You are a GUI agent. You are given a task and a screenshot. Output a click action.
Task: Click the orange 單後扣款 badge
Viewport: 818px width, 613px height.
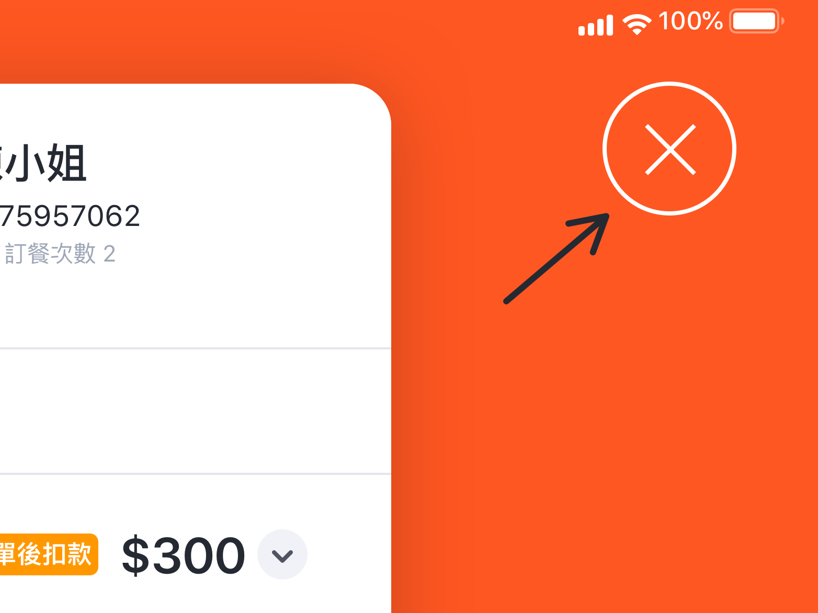pos(47,554)
